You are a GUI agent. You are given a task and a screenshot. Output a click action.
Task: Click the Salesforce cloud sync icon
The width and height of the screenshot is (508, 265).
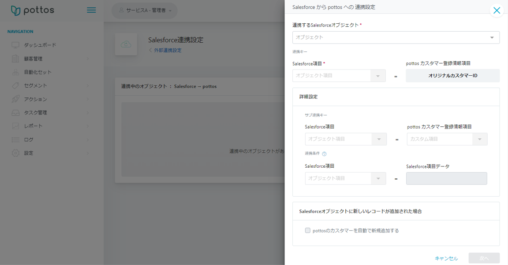126,44
